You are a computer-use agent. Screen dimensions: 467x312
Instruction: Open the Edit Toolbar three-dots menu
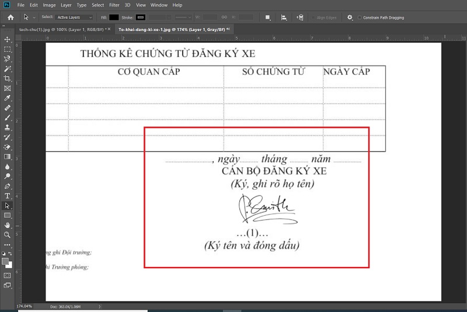tap(7, 245)
